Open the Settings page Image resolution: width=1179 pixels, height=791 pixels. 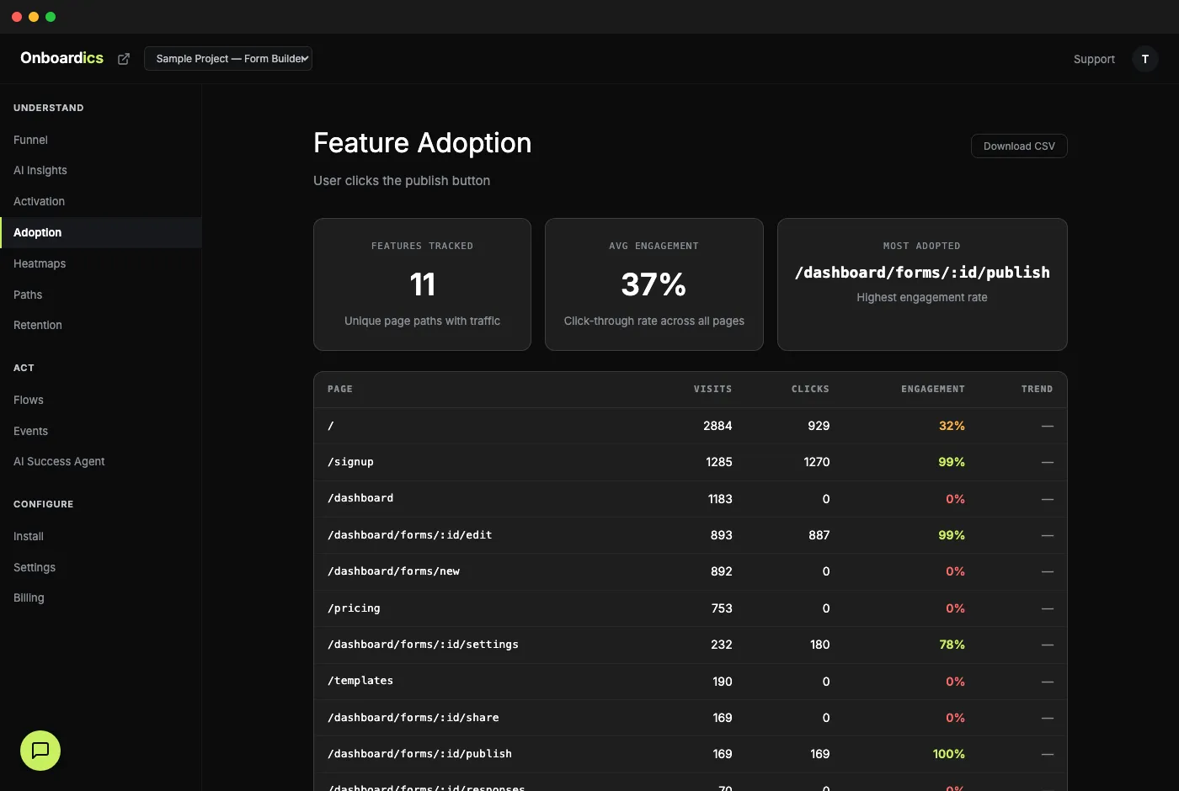(x=34, y=567)
